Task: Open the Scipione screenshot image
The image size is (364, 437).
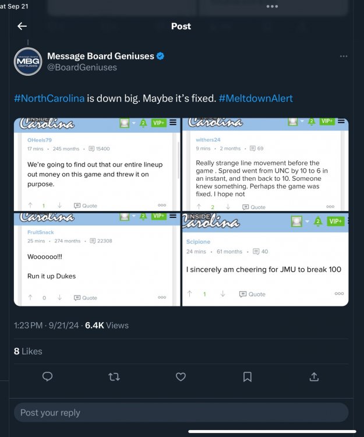Action: pyautogui.click(x=266, y=259)
